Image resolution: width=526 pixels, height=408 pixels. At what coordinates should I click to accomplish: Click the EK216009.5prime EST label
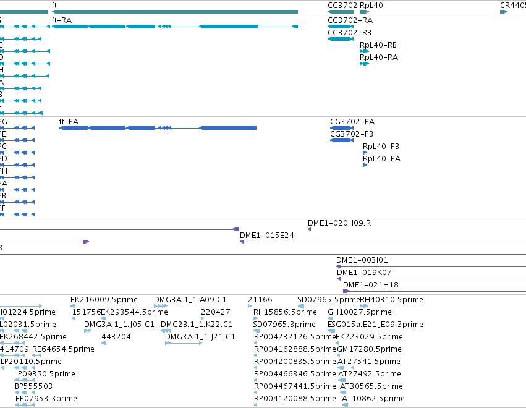pos(104,300)
